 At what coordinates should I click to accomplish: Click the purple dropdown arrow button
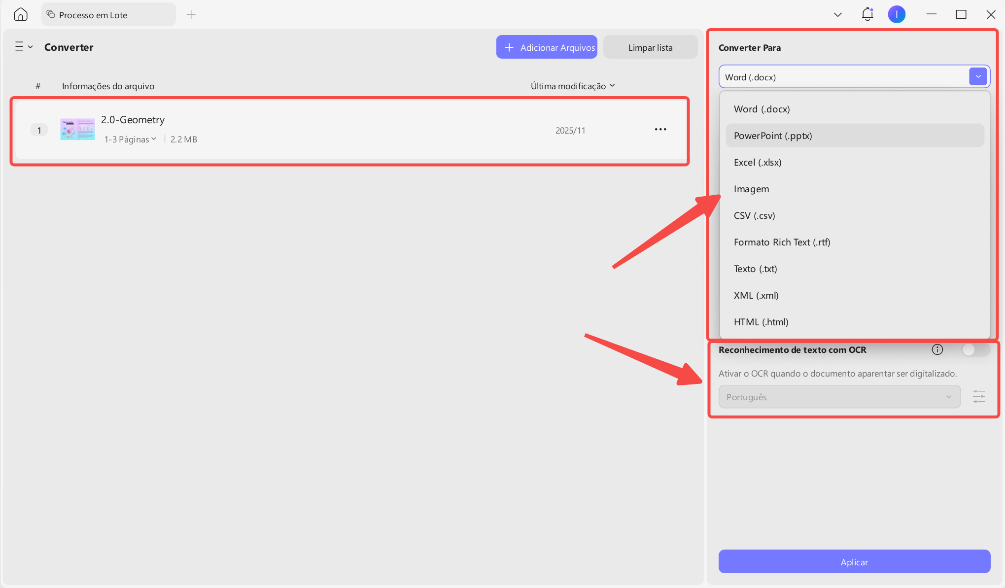(978, 76)
